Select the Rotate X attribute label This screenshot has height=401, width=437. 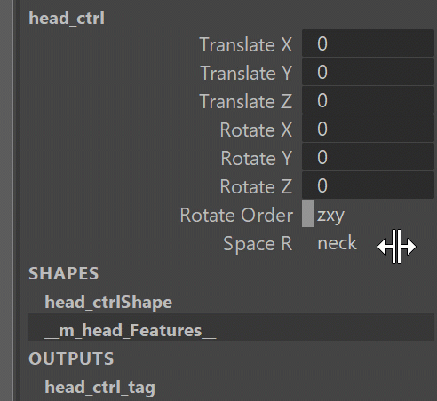[256, 130]
